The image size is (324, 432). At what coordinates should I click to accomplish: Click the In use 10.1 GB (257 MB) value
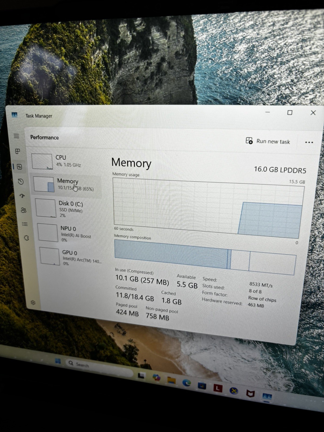point(142,279)
